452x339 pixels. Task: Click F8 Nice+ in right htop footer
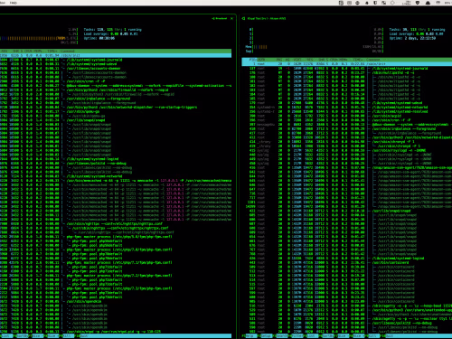pyautogui.click(x=357, y=335)
